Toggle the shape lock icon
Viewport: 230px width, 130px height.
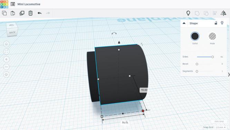point(216,23)
